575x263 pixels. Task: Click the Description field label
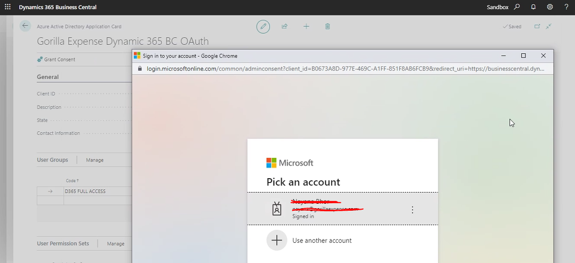[x=49, y=107]
